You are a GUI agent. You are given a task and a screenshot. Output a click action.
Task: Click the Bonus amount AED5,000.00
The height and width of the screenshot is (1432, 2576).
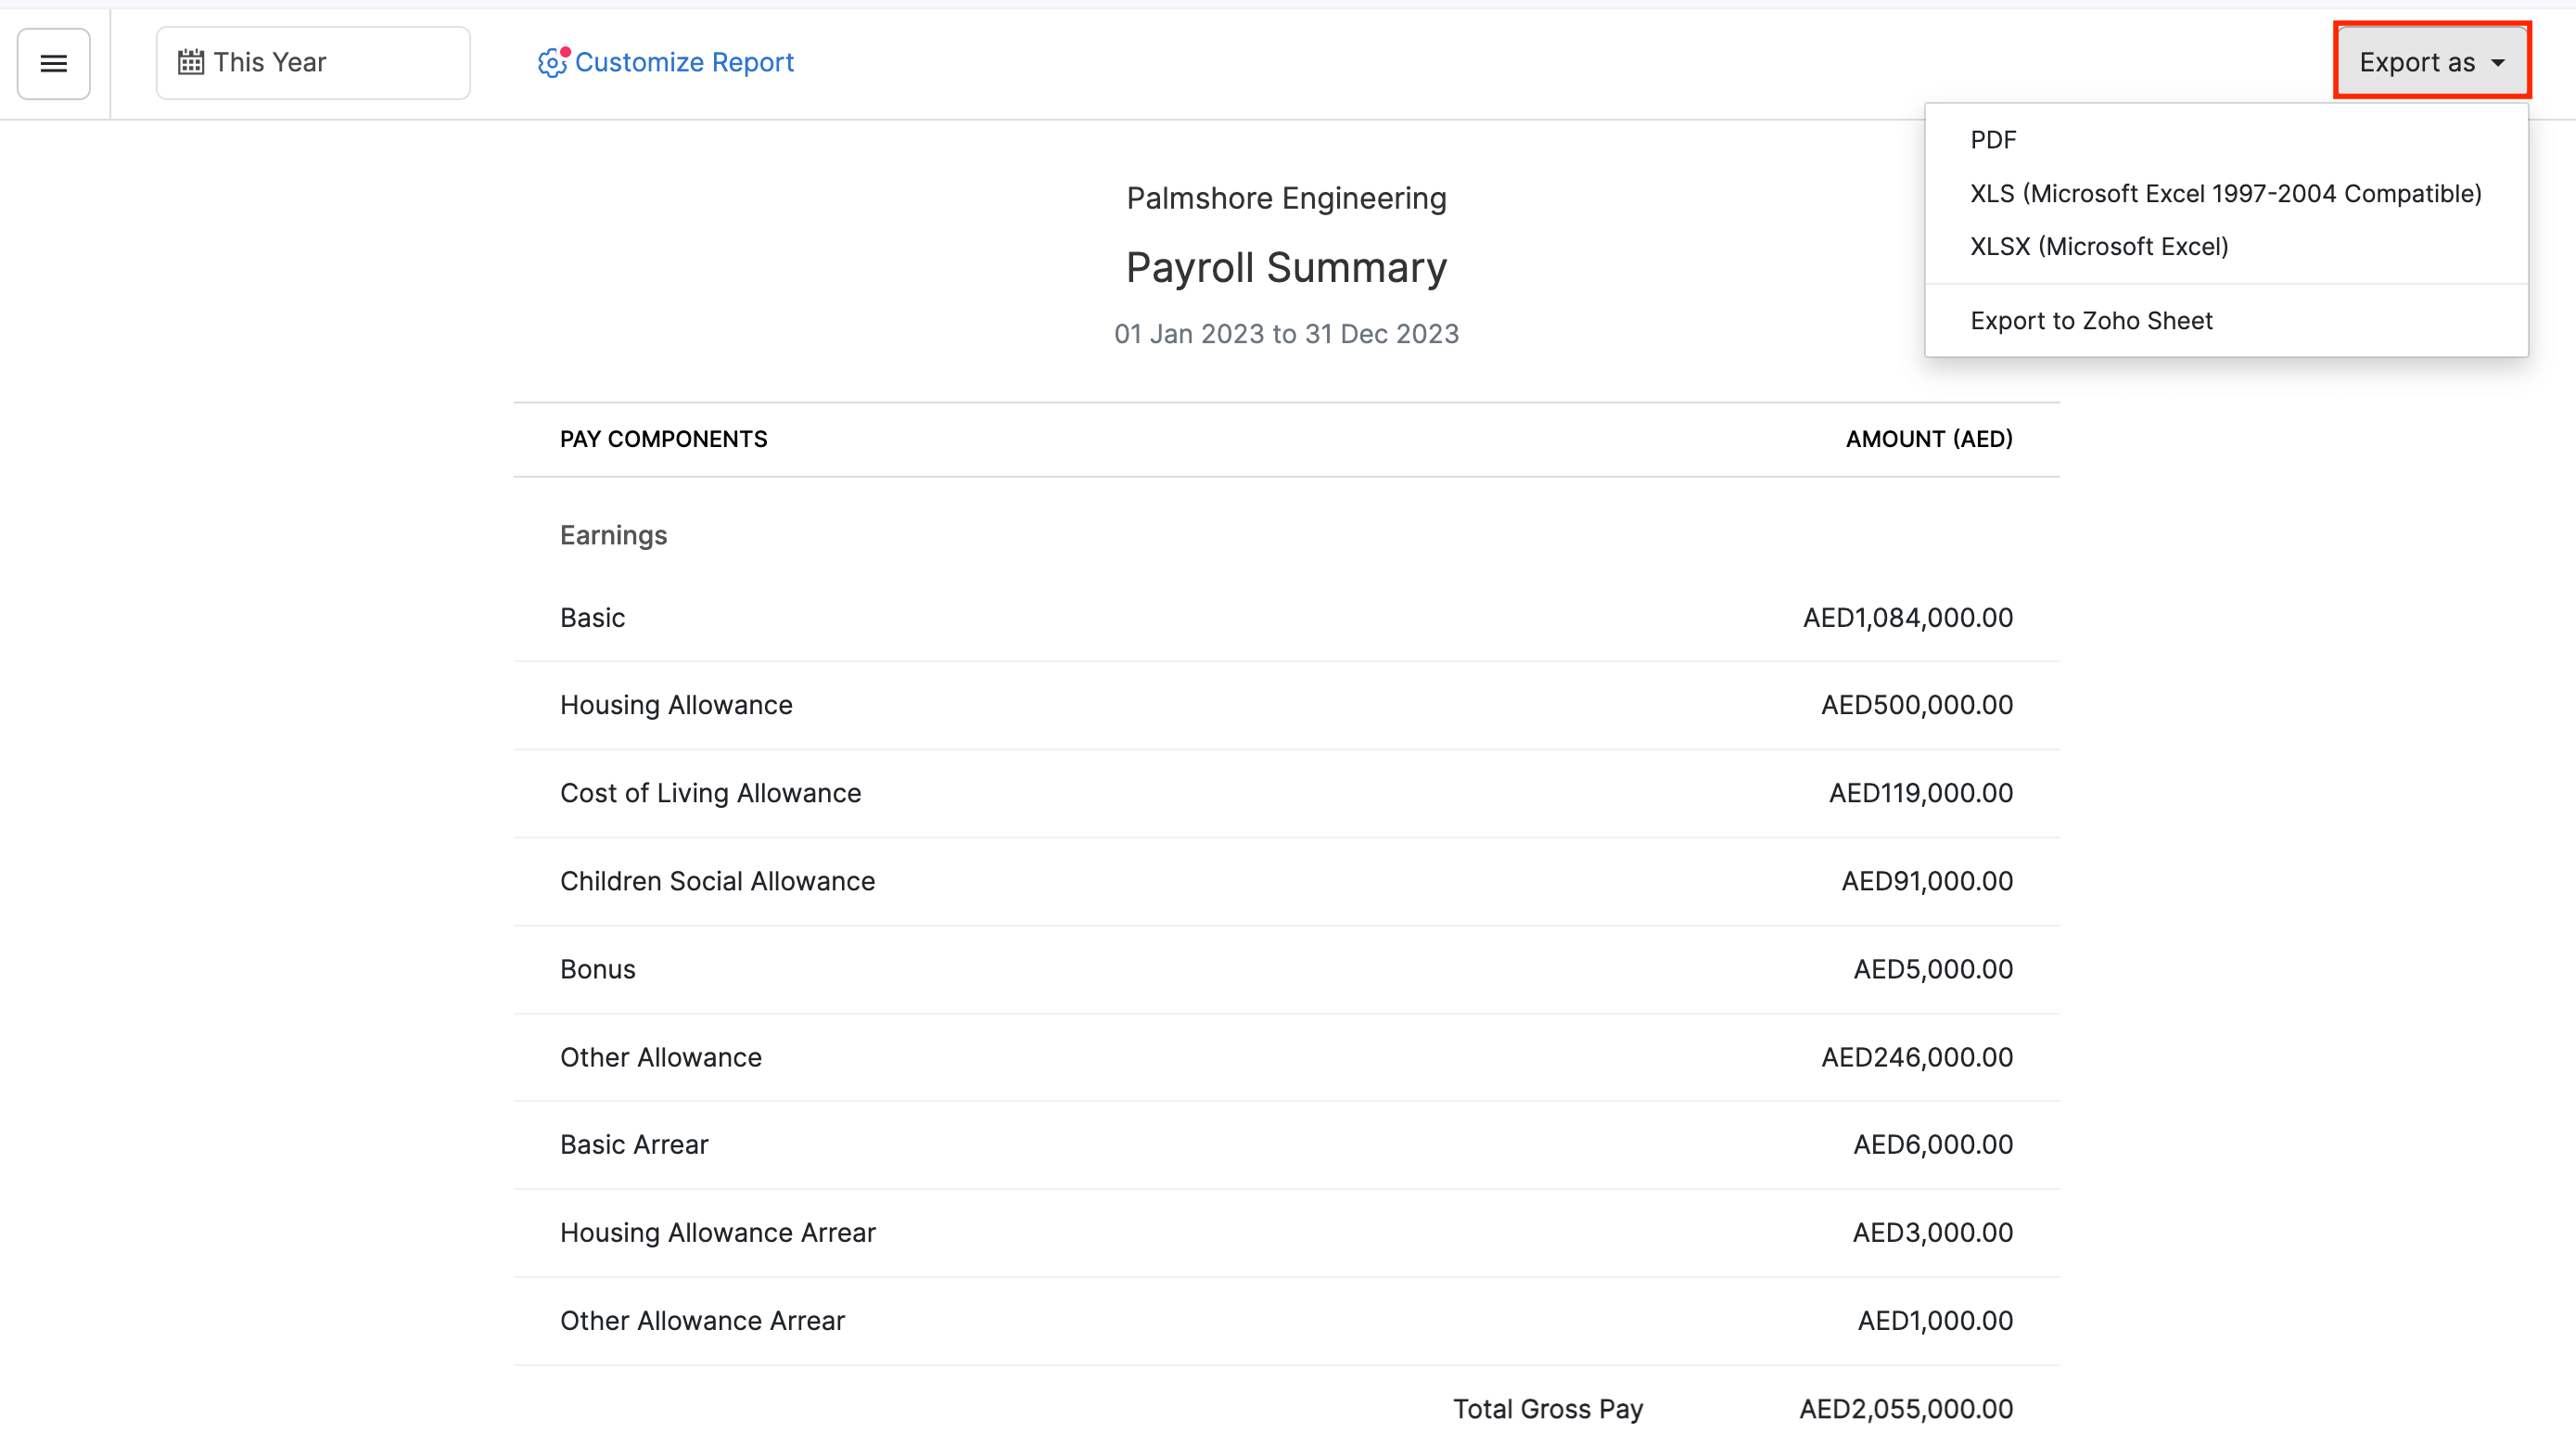tap(1932, 969)
